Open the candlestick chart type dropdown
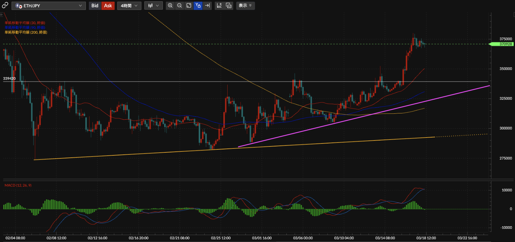Screen dimensions: 515x242 (x=154, y=6)
